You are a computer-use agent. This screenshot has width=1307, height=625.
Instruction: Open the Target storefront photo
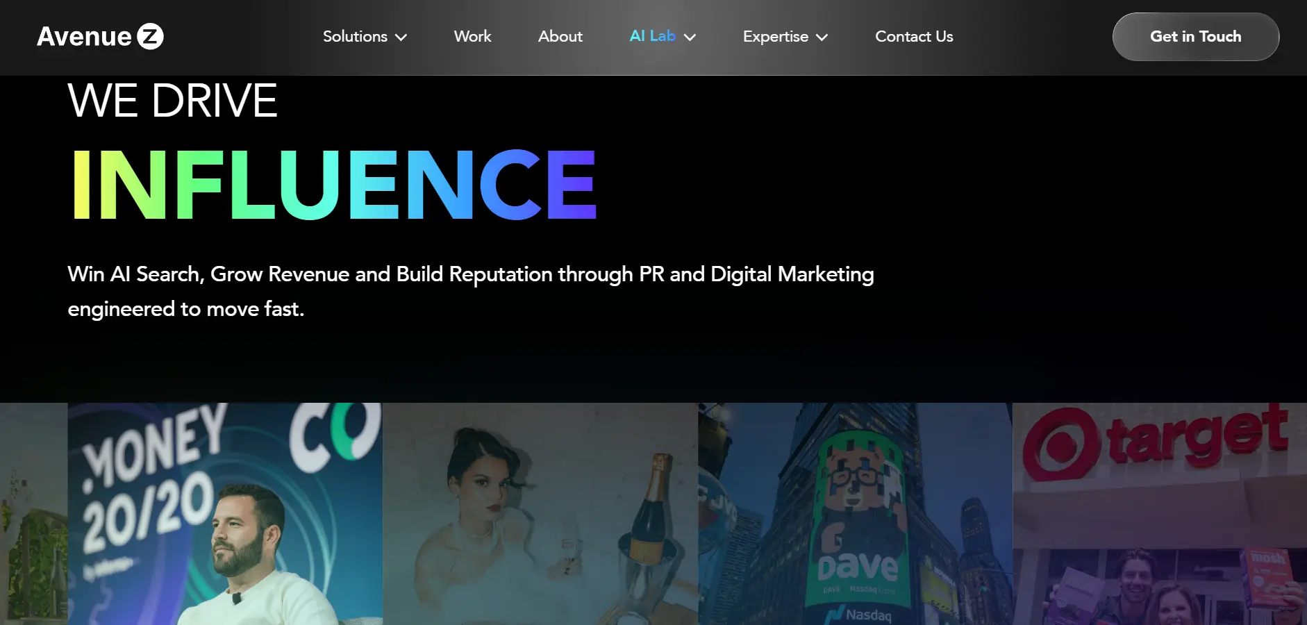[x=1160, y=514]
